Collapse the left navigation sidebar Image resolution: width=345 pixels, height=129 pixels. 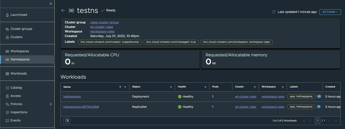pyautogui.click(x=51, y=4)
